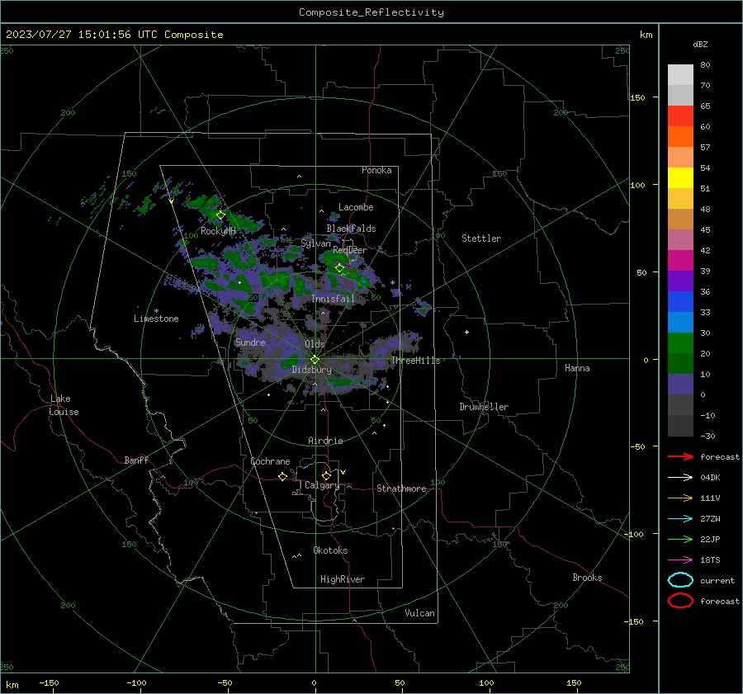The height and width of the screenshot is (694, 743).
Task: Select the Sundre label
Action: 250,342
